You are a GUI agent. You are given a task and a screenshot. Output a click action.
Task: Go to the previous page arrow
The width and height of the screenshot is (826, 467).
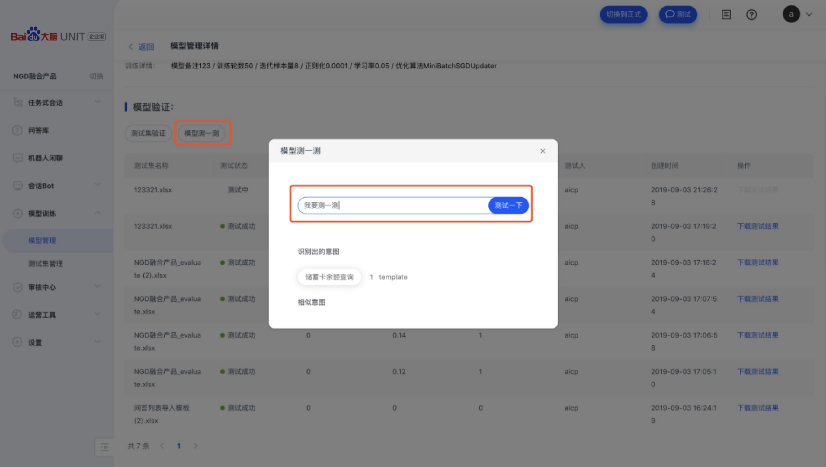162,446
